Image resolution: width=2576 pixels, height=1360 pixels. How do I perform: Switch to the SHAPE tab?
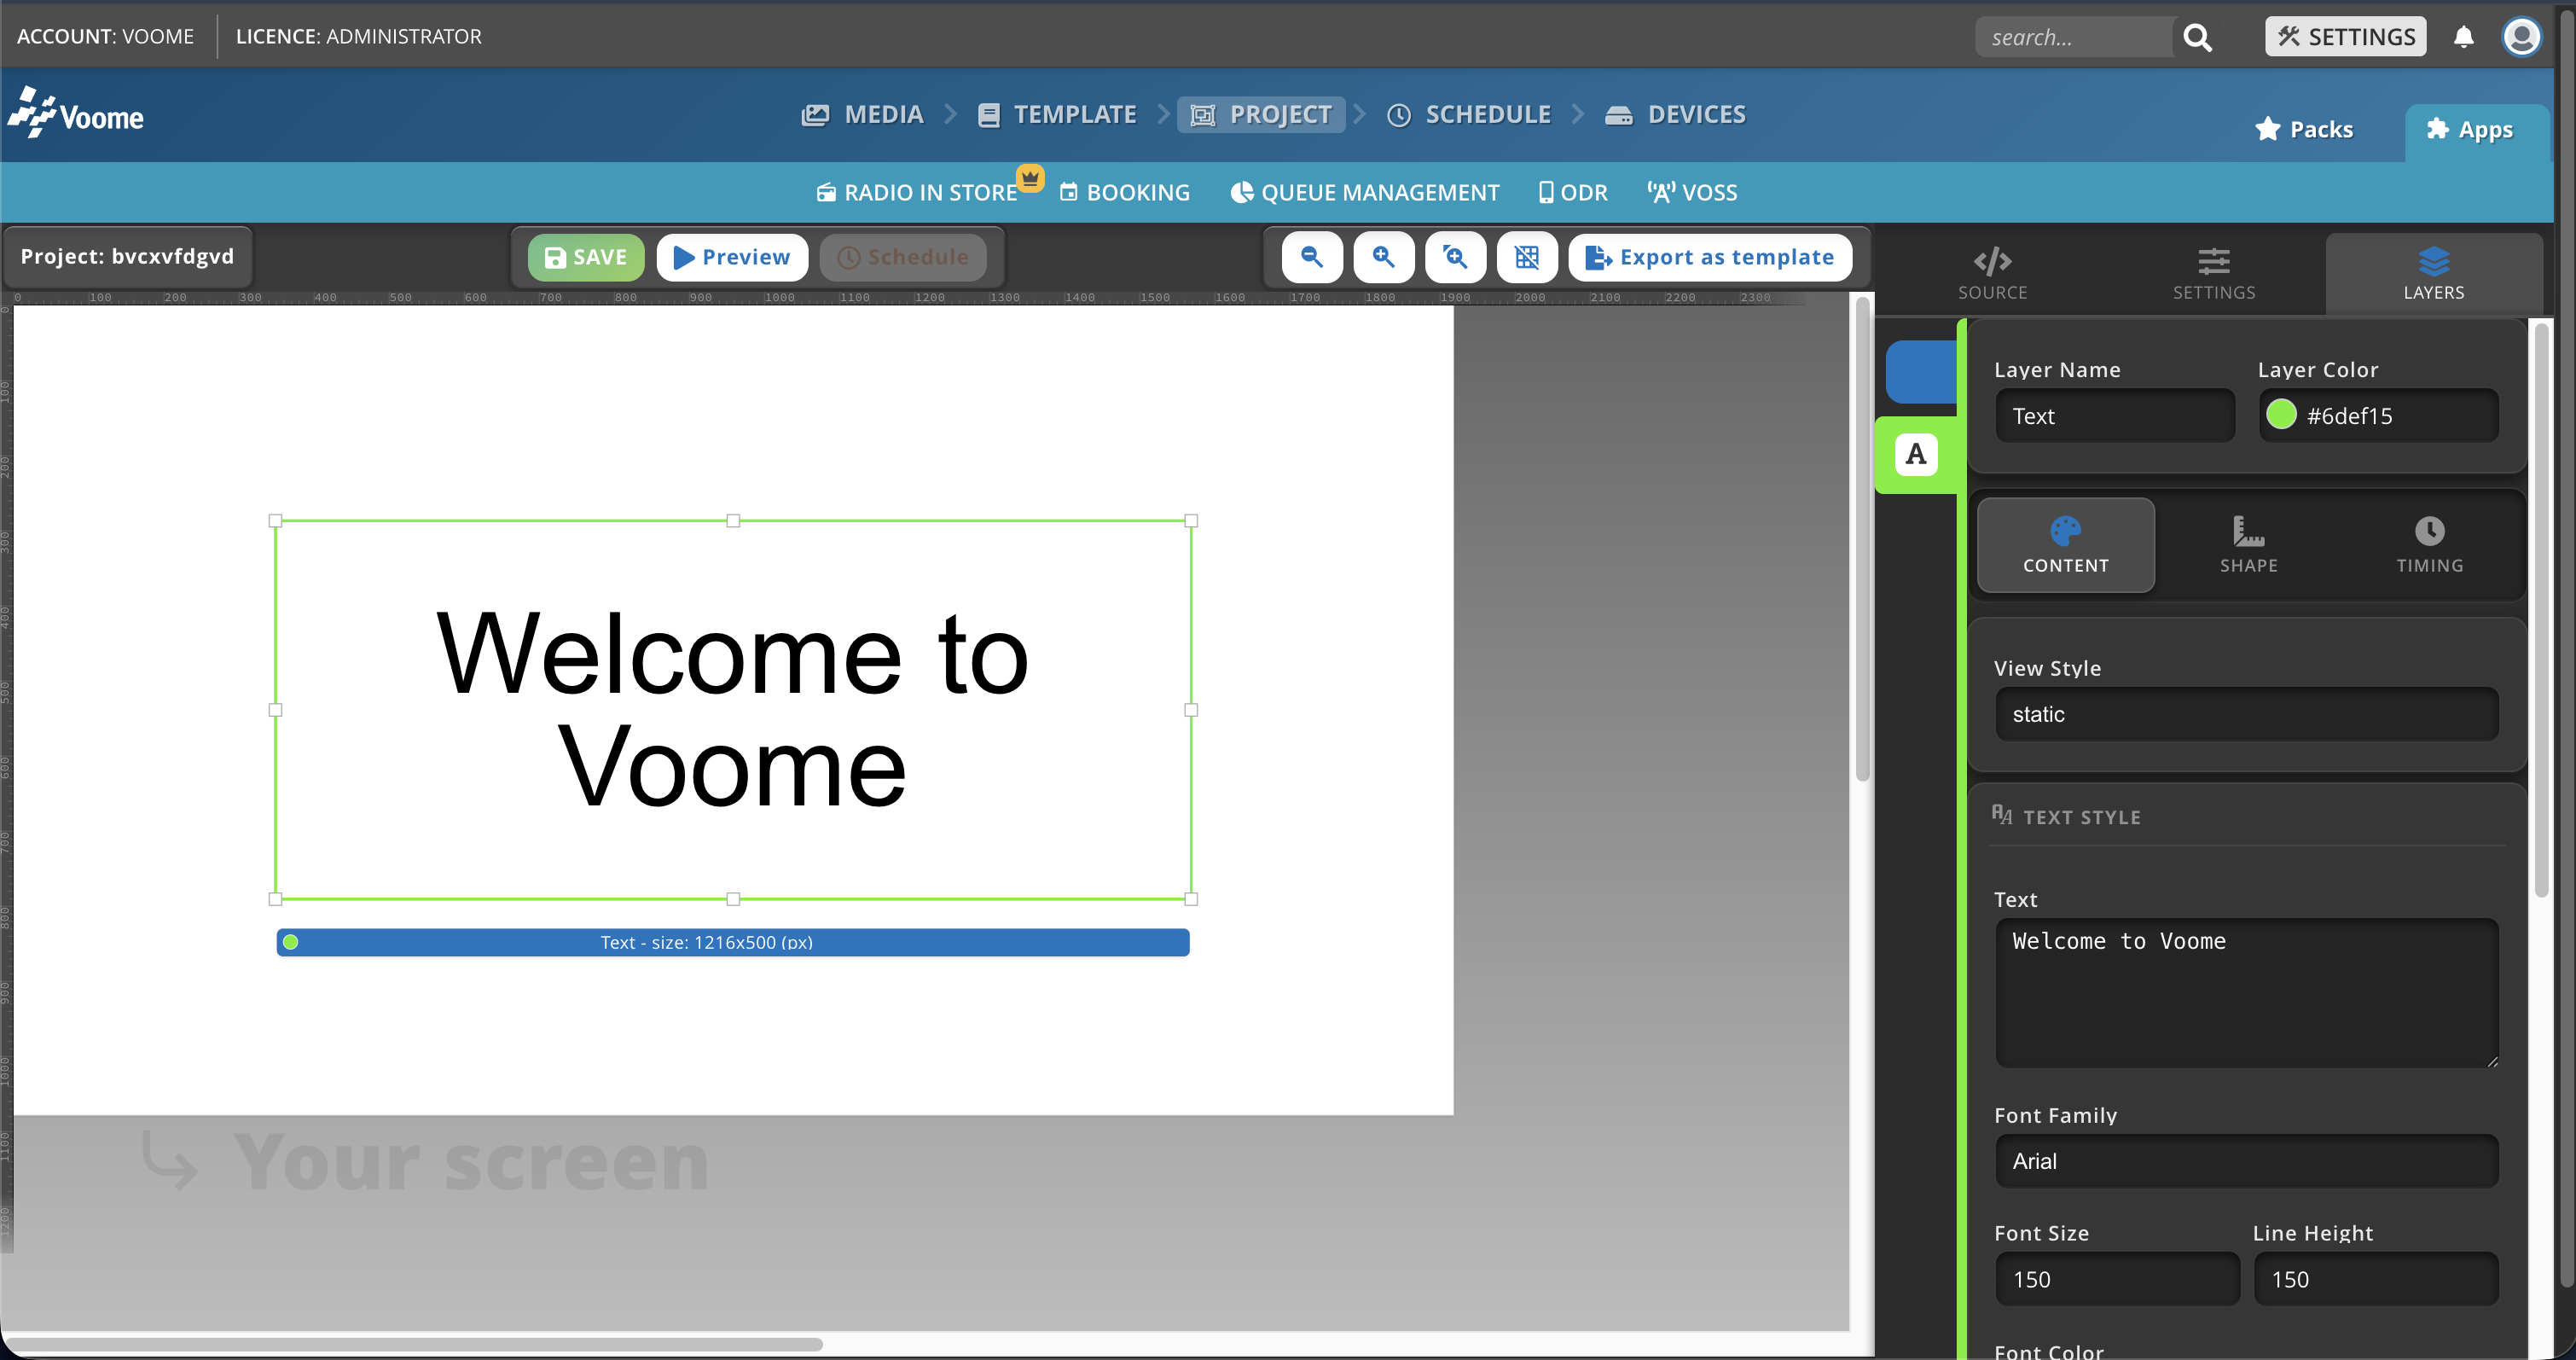point(2248,545)
